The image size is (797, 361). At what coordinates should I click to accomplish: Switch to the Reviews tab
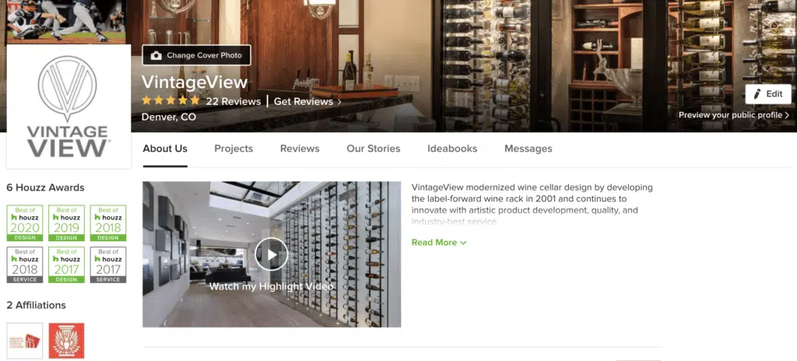pos(300,149)
